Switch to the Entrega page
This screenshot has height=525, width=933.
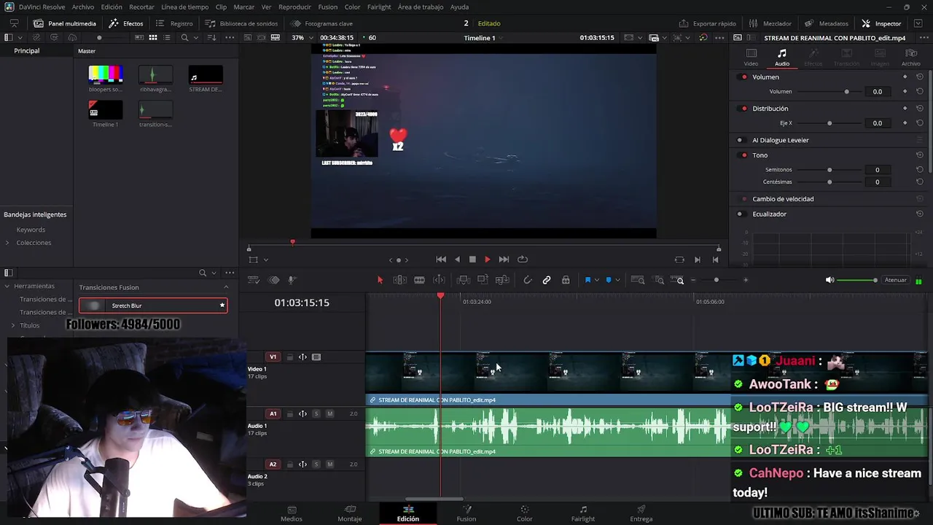641,513
